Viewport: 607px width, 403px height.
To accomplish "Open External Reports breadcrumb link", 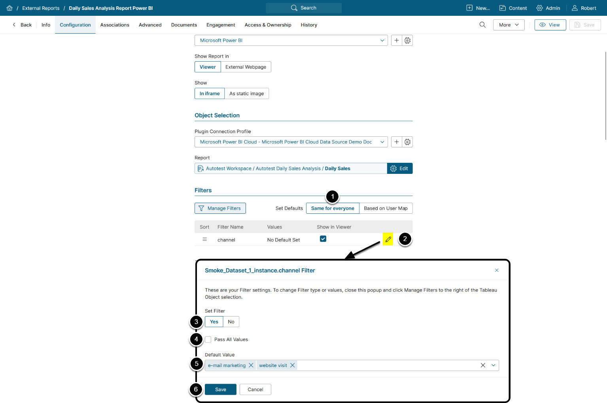I will pyautogui.click(x=41, y=8).
